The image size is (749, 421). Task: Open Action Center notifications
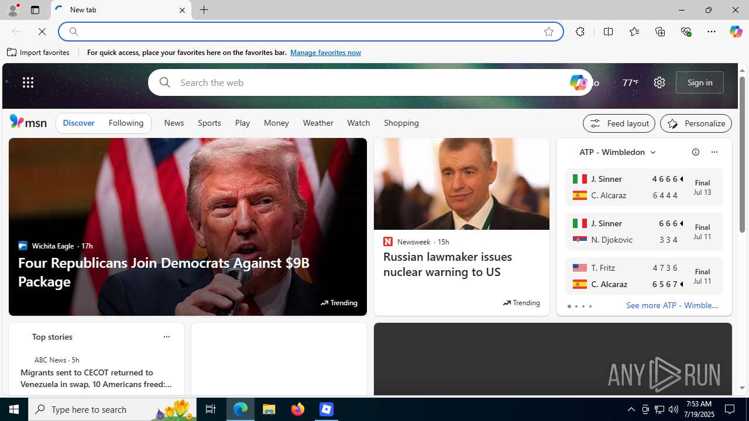tap(730, 409)
